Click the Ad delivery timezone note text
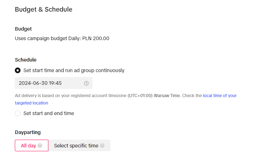Screen dimensions: 269x159 [71, 95]
